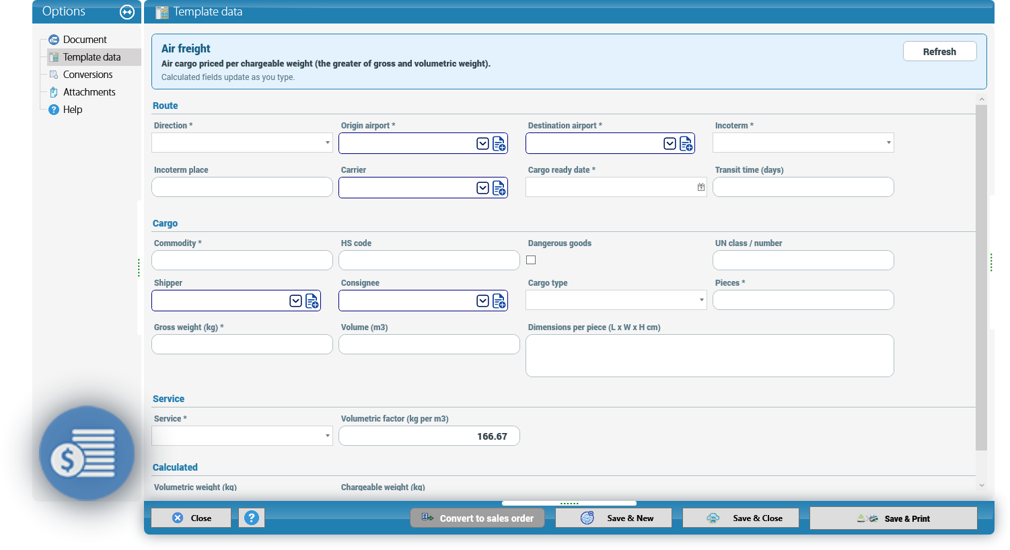The image size is (1010, 550).
Task: Add new Origin airport record icon
Action: click(499, 143)
